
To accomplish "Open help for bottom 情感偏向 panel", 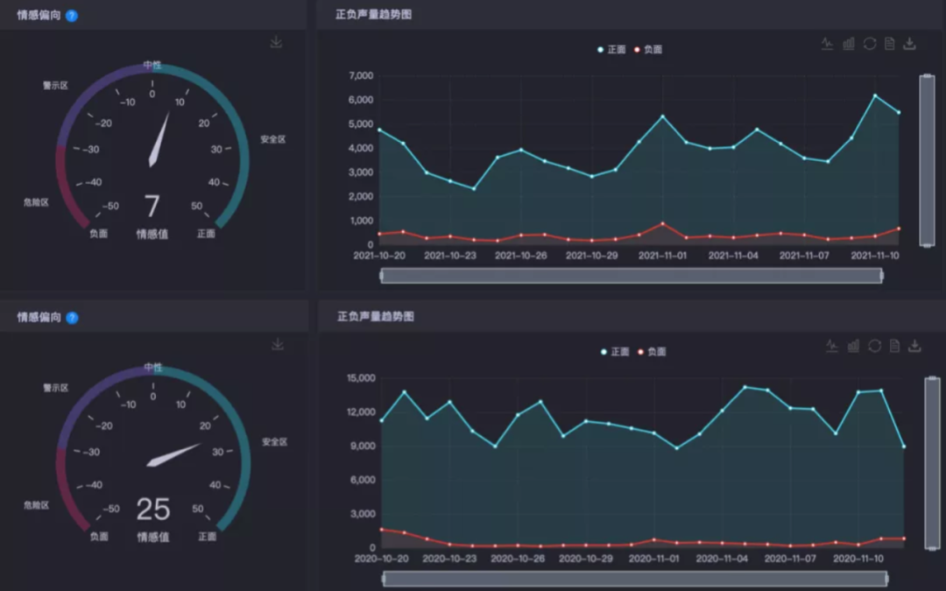I will click(x=72, y=317).
